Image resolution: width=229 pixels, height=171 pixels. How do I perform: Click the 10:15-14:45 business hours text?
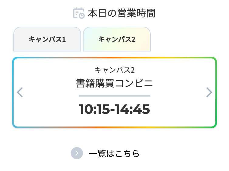(x=114, y=109)
